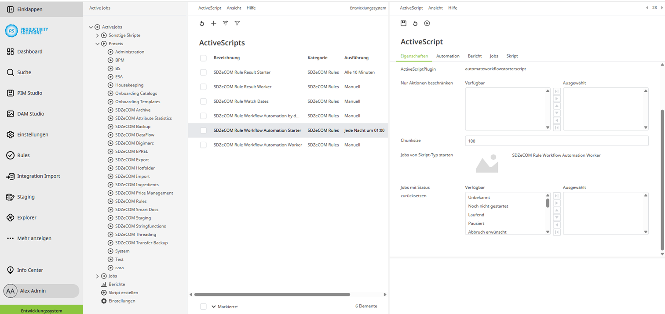Expand the Jobs tree node

[x=98, y=276]
